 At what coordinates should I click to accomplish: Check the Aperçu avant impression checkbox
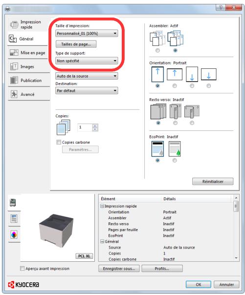pos(22,268)
